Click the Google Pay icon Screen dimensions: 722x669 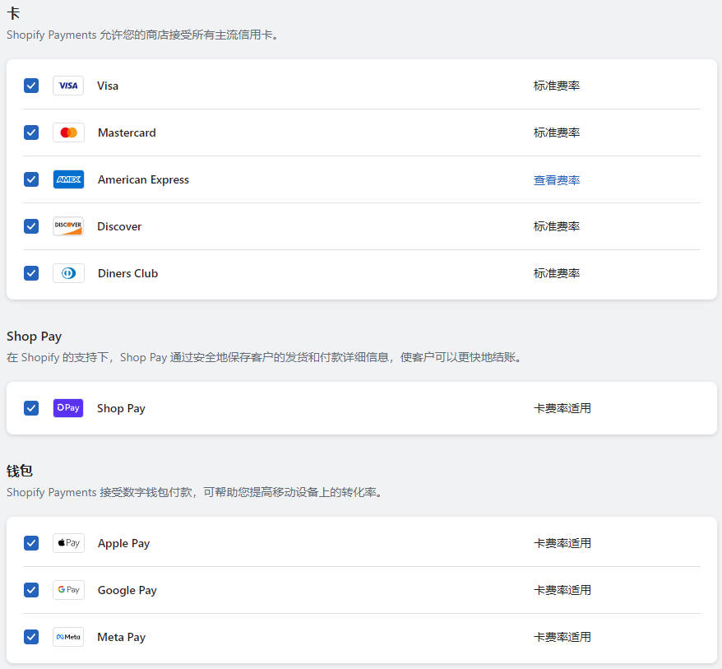point(67,590)
